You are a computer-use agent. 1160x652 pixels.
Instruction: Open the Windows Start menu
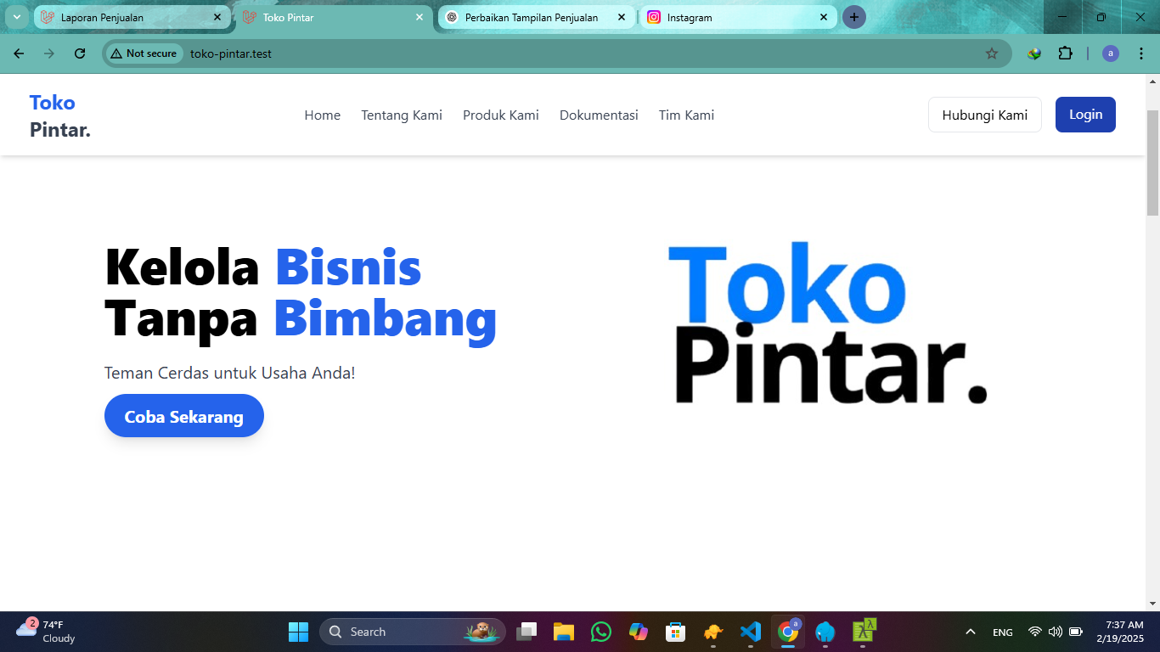click(299, 632)
